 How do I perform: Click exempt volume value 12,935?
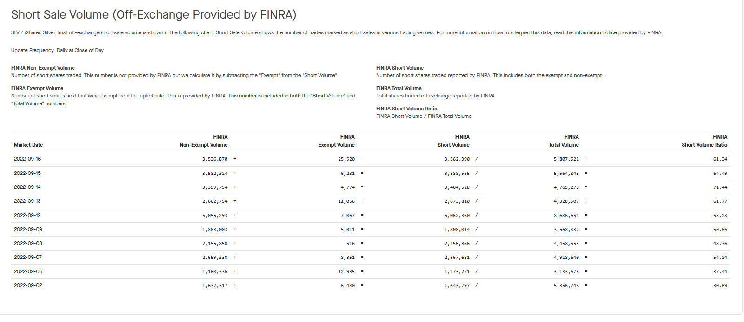[346, 272]
